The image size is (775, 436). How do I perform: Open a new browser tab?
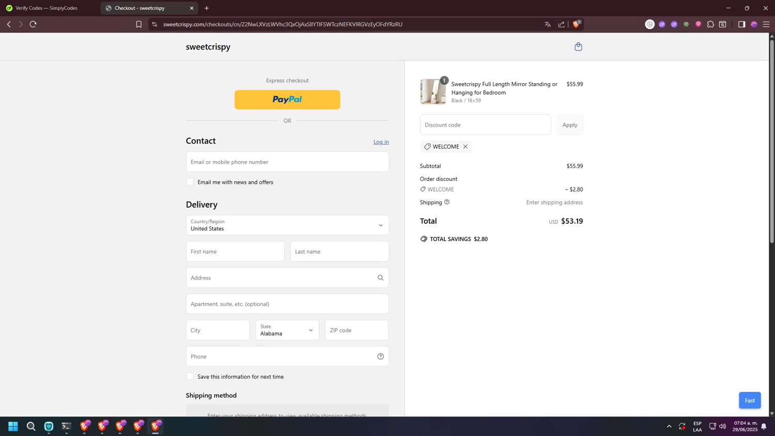[x=207, y=8]
